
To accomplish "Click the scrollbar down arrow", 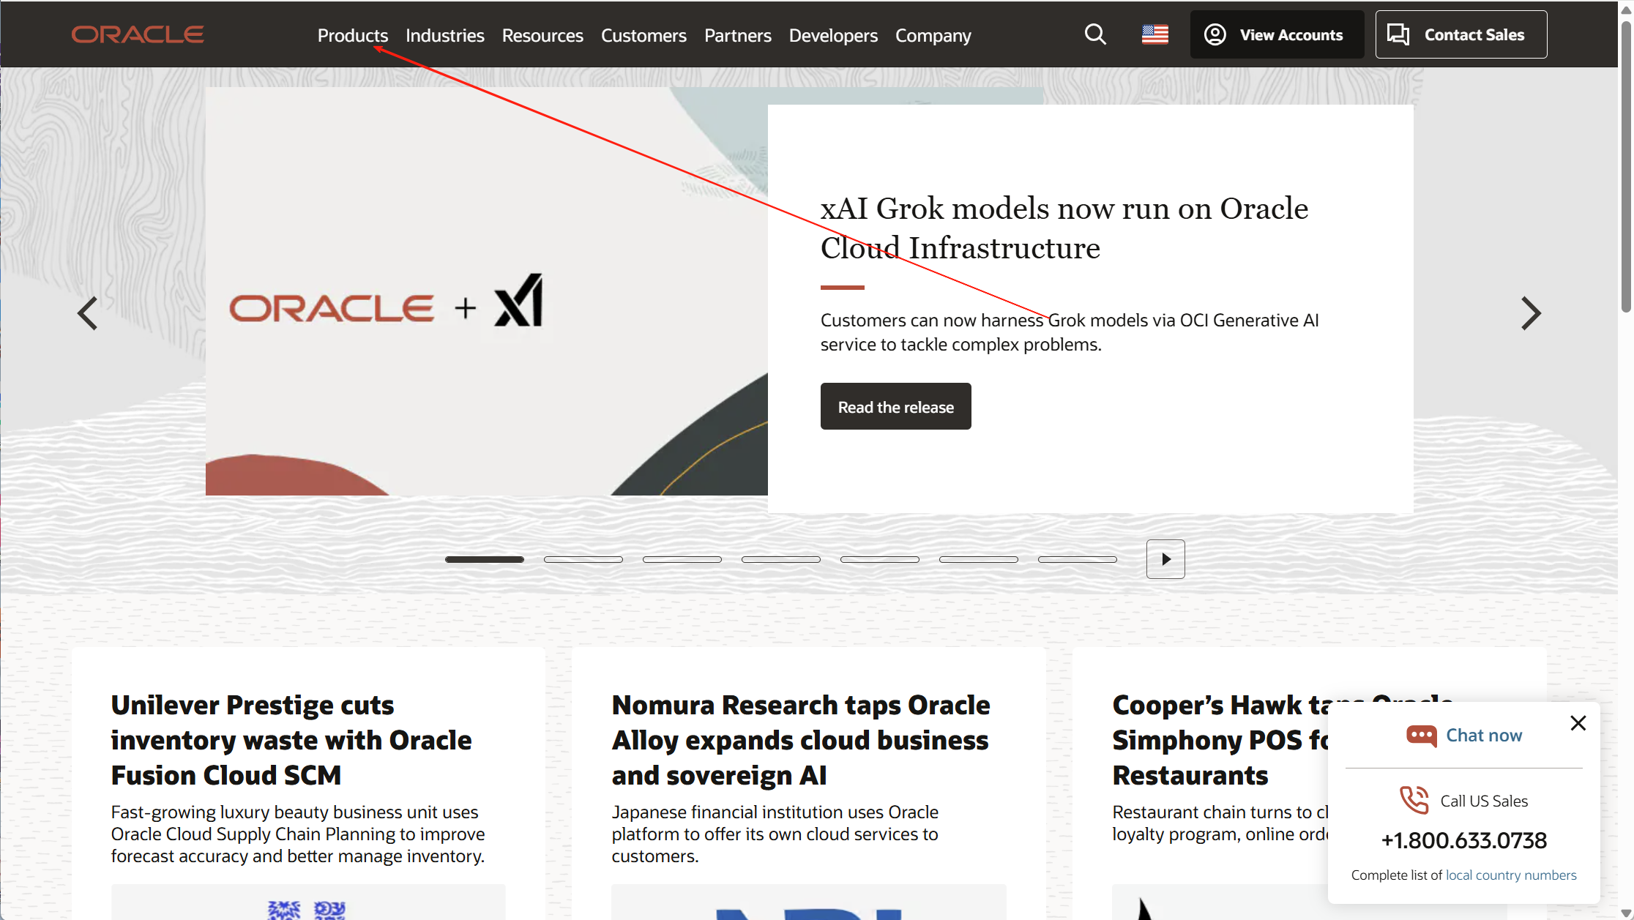I will [1626, 913].
